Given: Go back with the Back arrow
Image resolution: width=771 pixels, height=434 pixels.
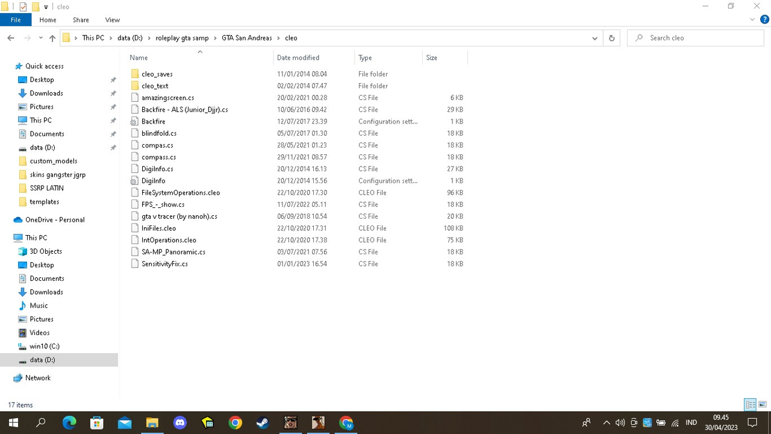Looking at the screenshot, I should tap(11, 38).
